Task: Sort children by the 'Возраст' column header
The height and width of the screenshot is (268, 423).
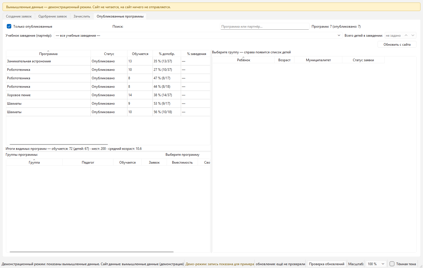Action: tap(285, 60)
